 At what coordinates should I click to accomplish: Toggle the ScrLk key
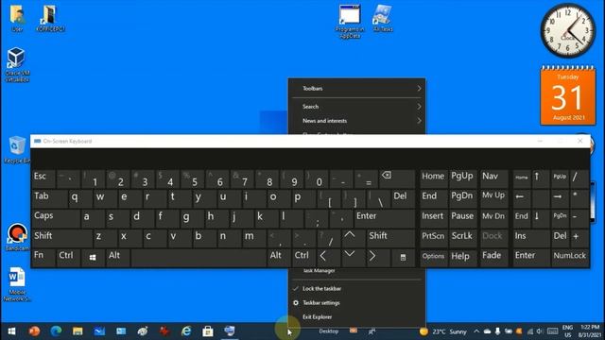(462, 237)
